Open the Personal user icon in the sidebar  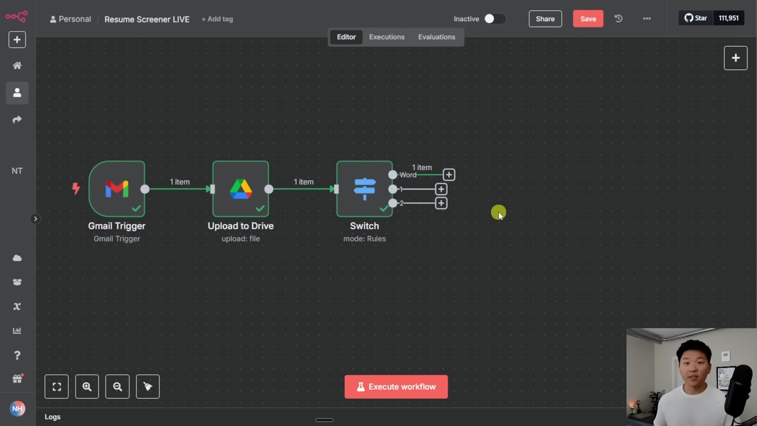tap(17, 92)
